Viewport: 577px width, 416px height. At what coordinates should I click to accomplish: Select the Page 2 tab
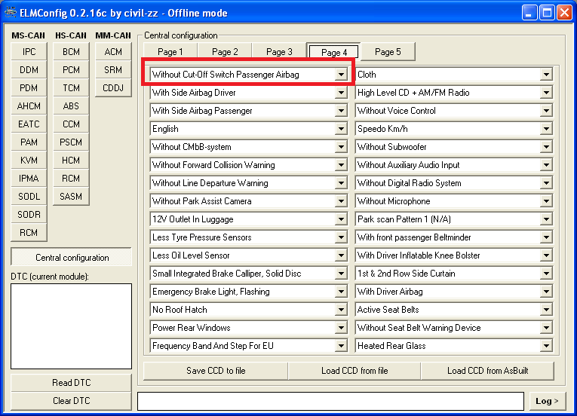[x=225, y=52]
